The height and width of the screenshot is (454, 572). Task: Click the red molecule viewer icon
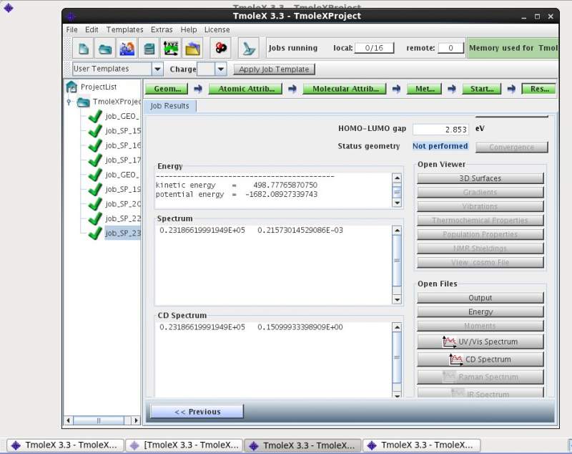click(220, 48)
